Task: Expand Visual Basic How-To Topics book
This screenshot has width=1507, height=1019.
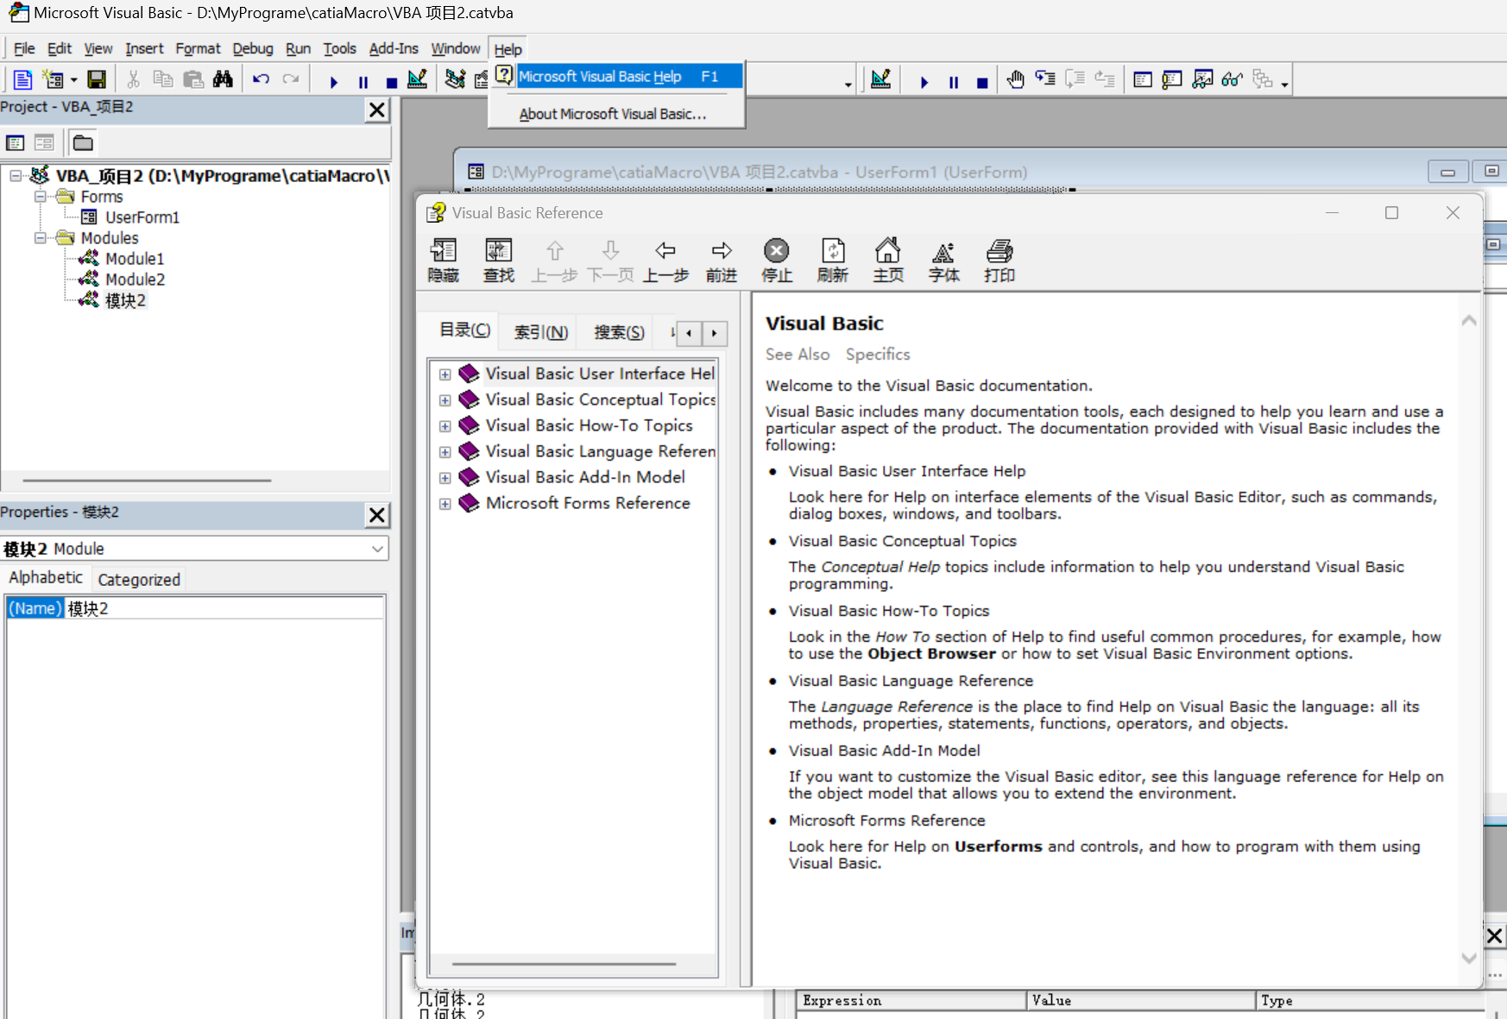Action: pos(445,426)
